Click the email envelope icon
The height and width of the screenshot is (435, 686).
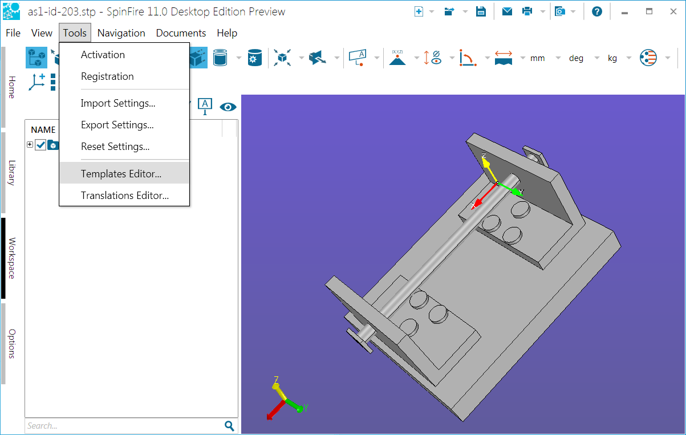[x=507, y=11]
